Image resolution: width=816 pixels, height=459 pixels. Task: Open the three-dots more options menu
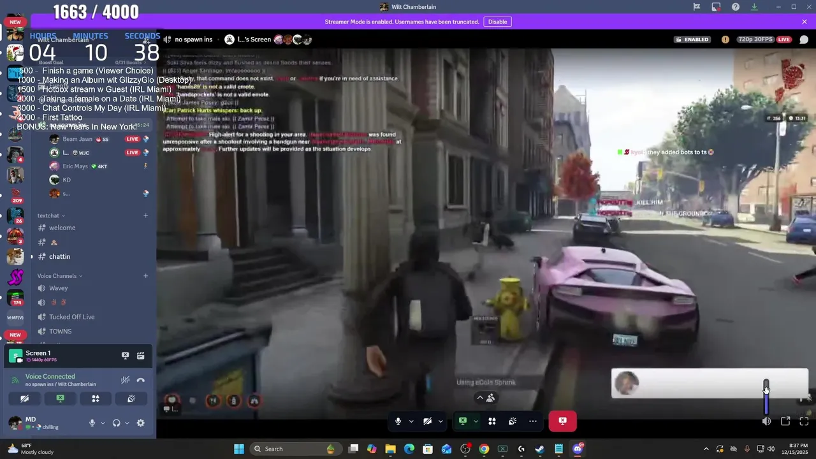point(533,421)
